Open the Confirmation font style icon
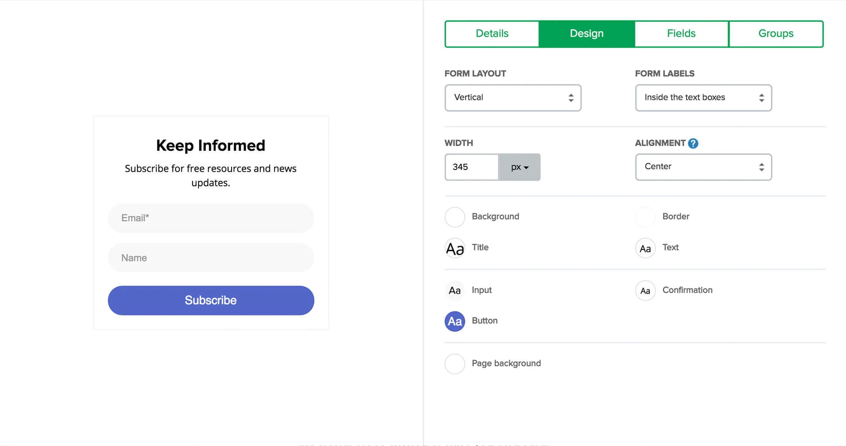Screen dimensions: 846x446 645,291
